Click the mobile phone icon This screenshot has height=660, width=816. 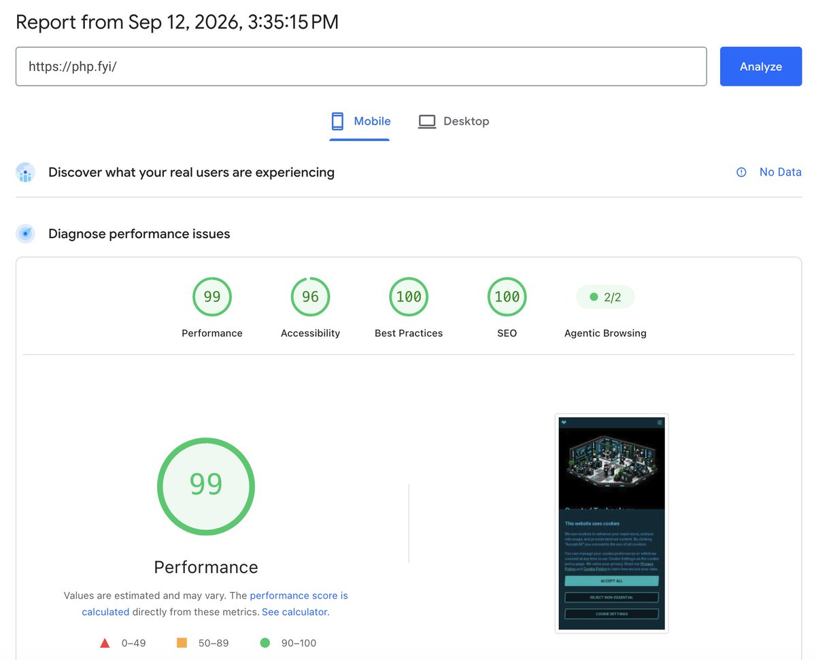pos(337,121)
